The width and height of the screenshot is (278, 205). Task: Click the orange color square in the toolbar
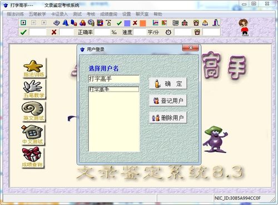tap(143, 23)
